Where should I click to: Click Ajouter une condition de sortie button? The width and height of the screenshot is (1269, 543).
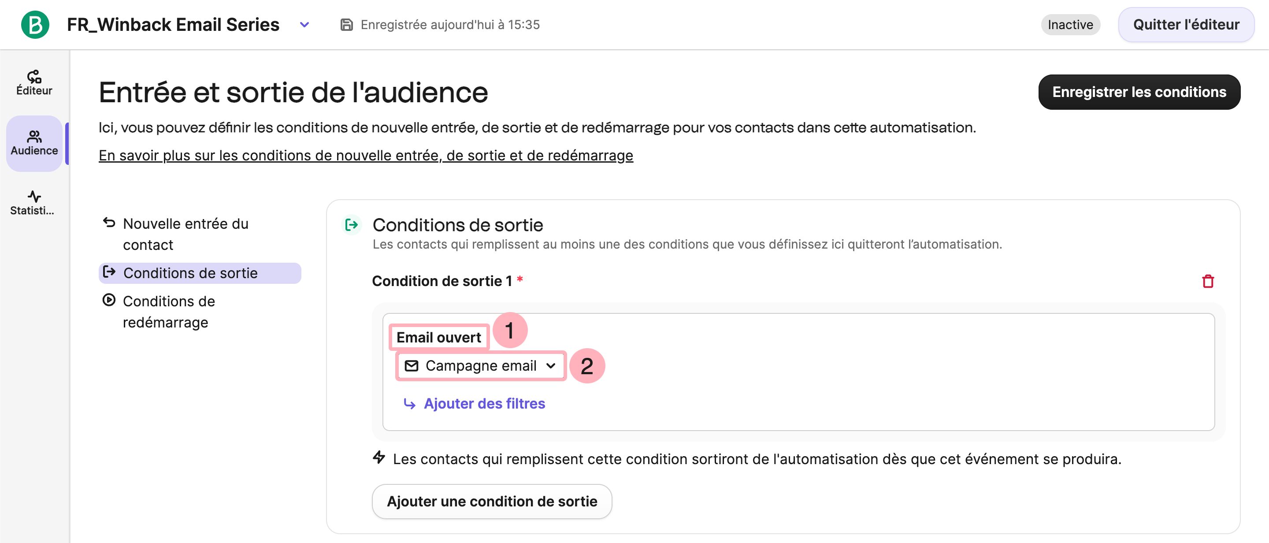(x=492, y=501)
